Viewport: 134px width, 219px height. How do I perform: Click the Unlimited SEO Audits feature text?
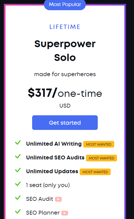point(55,157)
